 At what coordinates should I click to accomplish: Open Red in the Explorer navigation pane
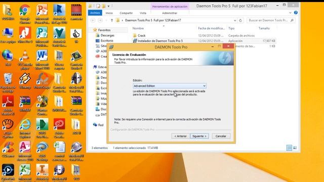[x=101, y=125]
